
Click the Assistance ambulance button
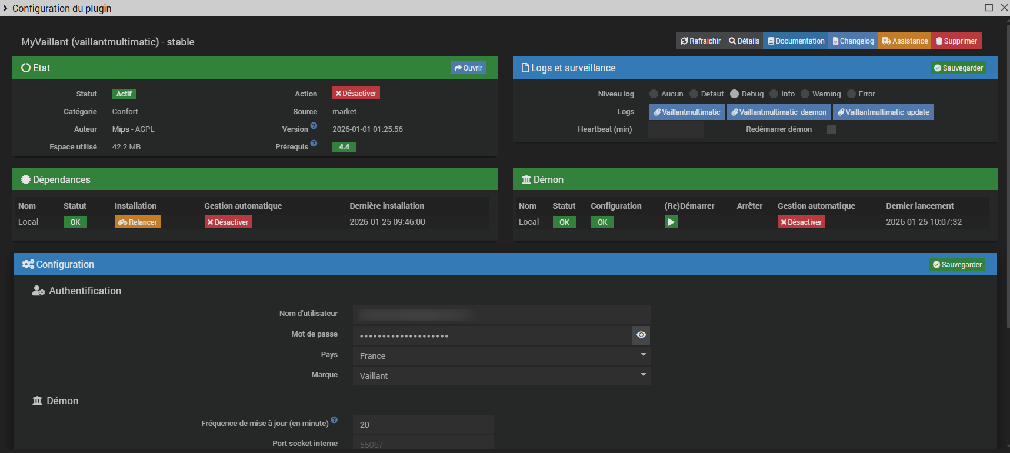pyautogui.click(x=904, y=41)
